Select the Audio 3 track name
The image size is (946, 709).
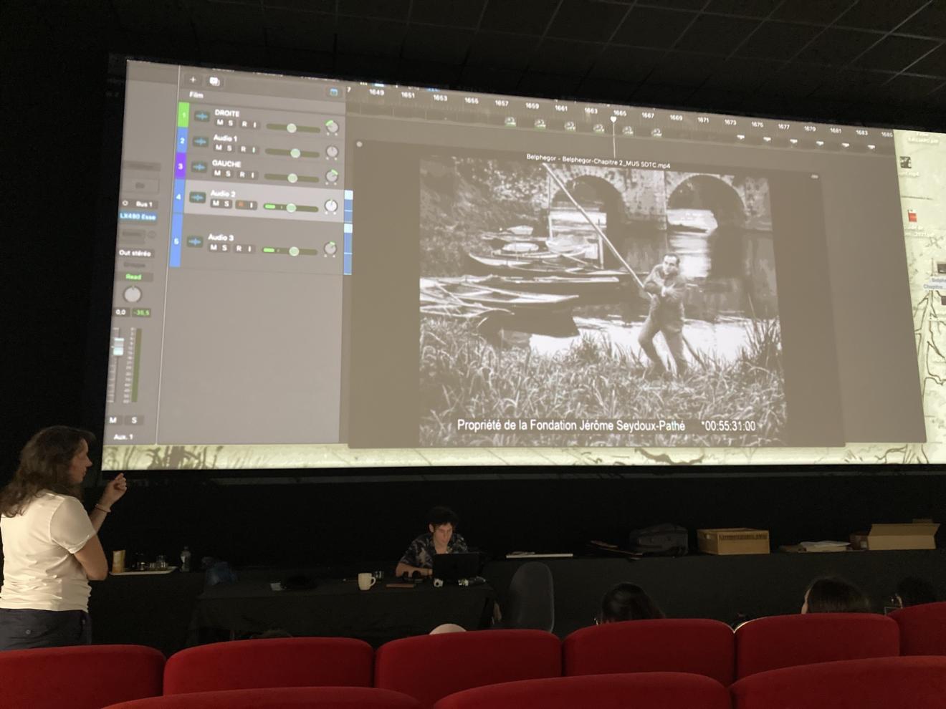click(x=221, y=237)
